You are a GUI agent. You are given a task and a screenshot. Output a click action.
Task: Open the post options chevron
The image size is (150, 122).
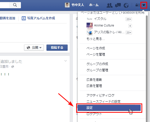66,61
